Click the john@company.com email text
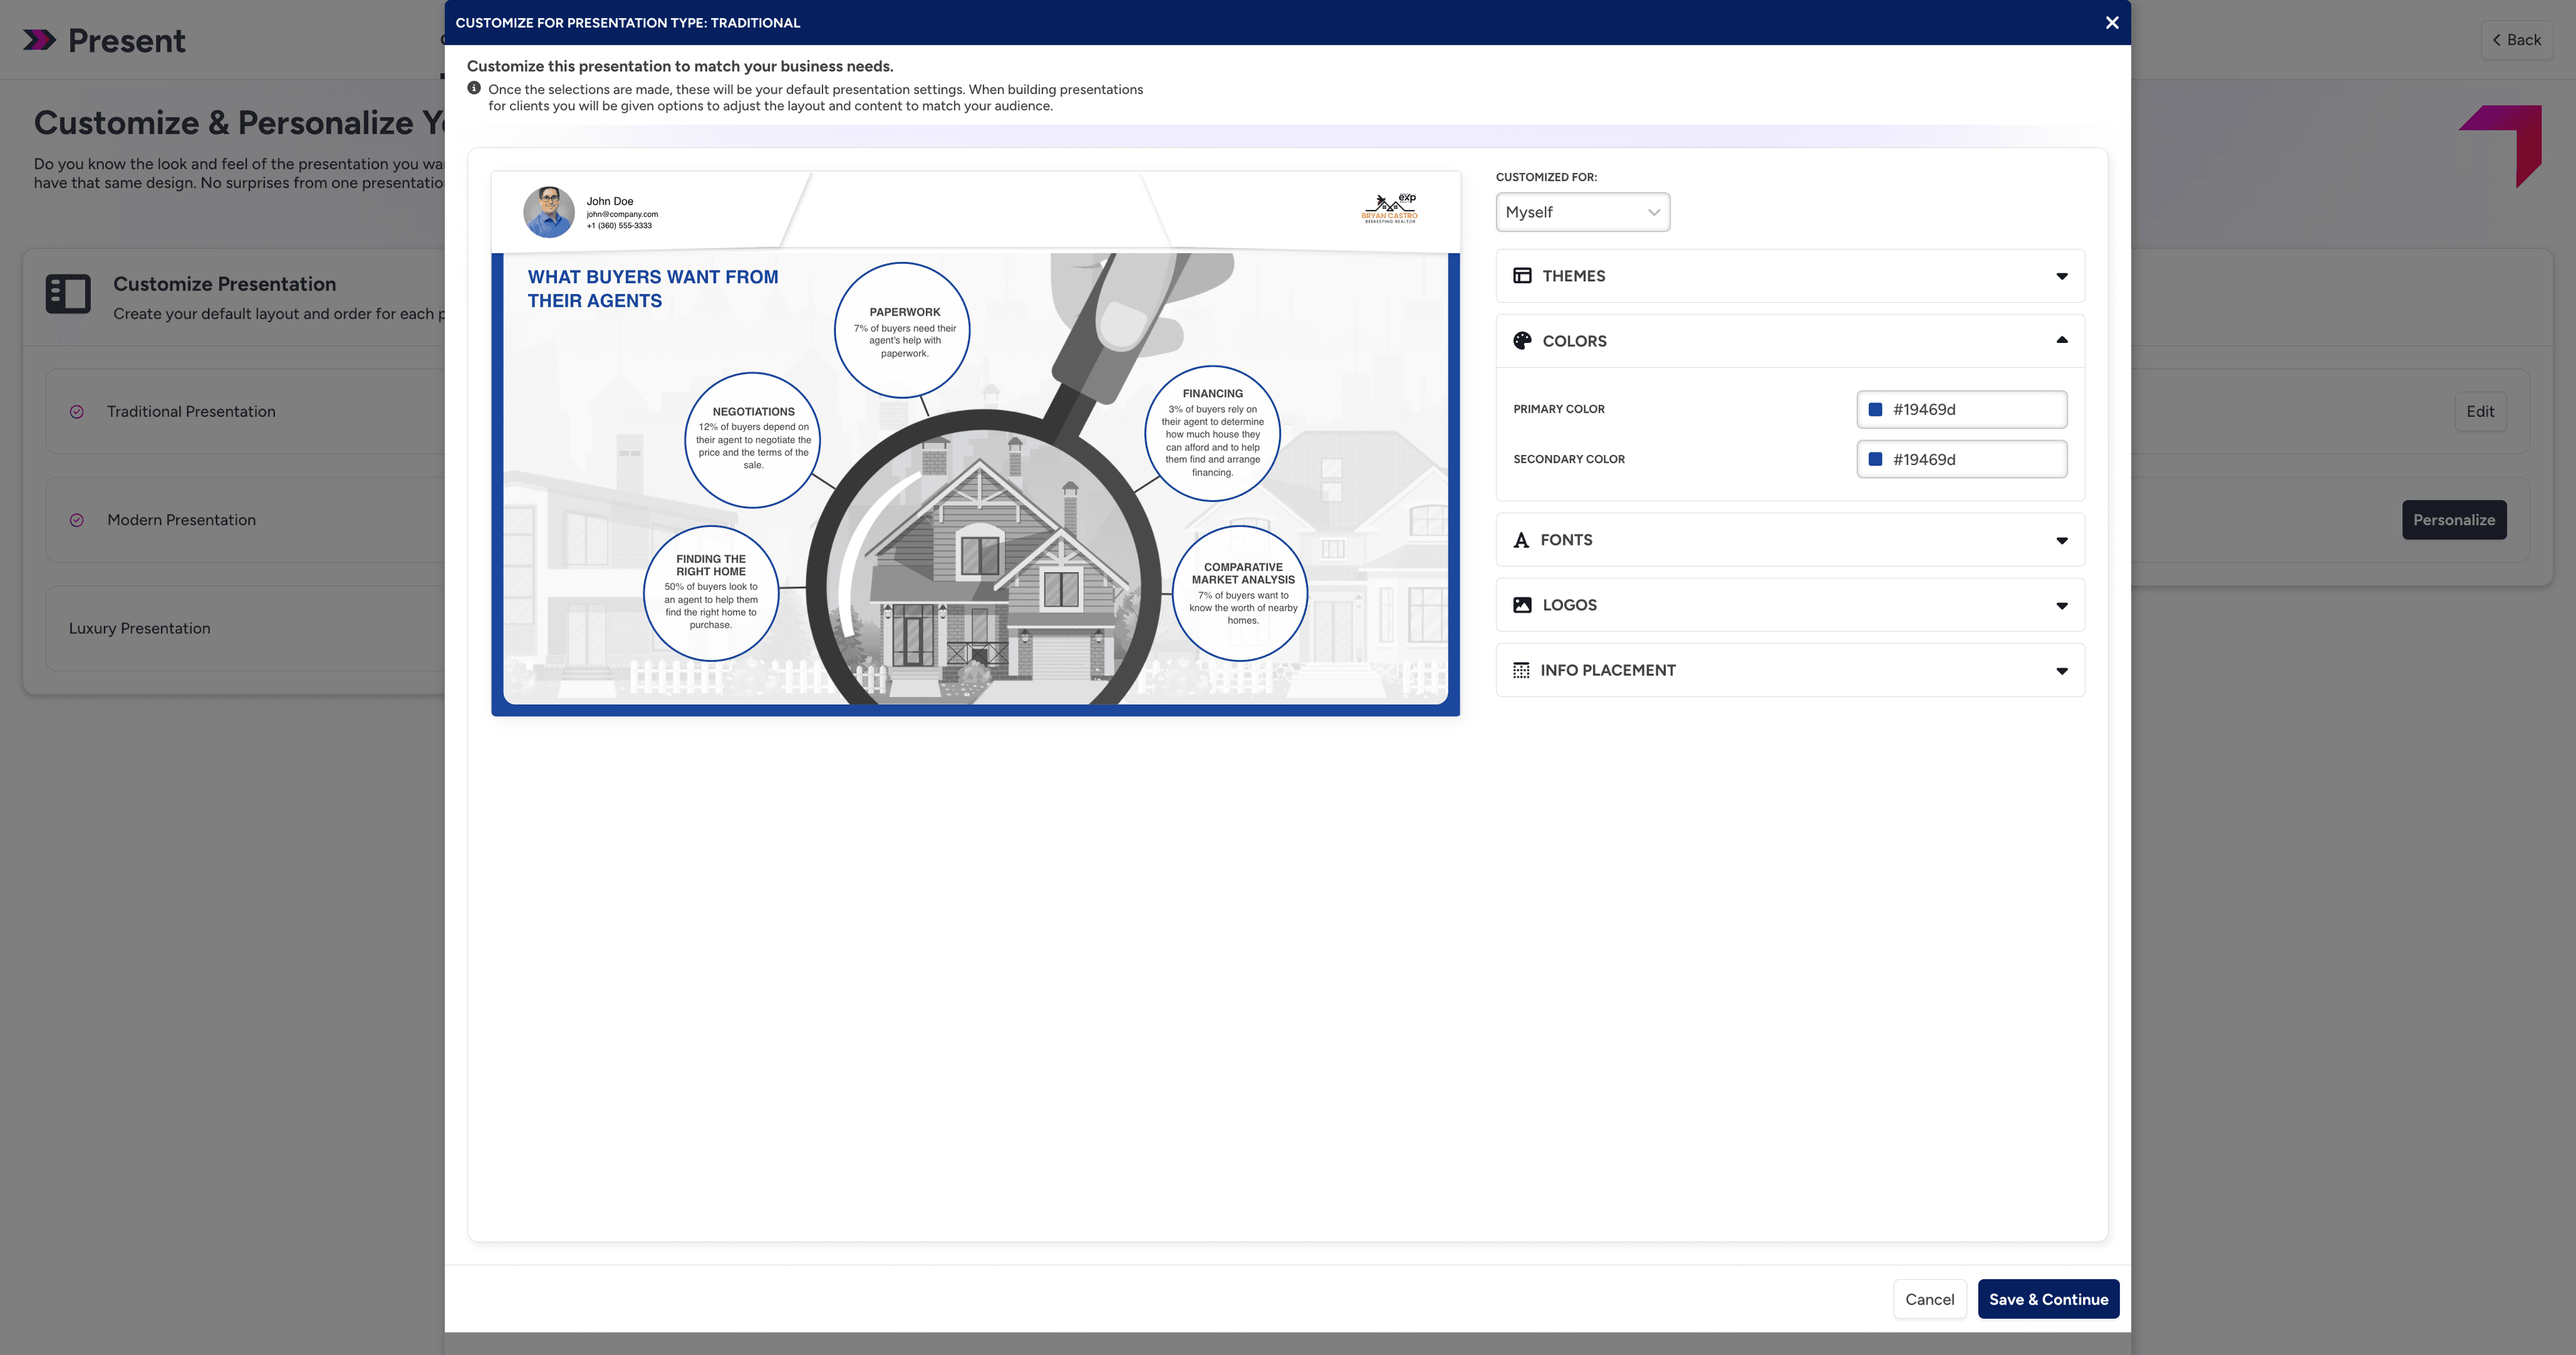This screenshot has height=1355, width=2576. click(622, 214)
